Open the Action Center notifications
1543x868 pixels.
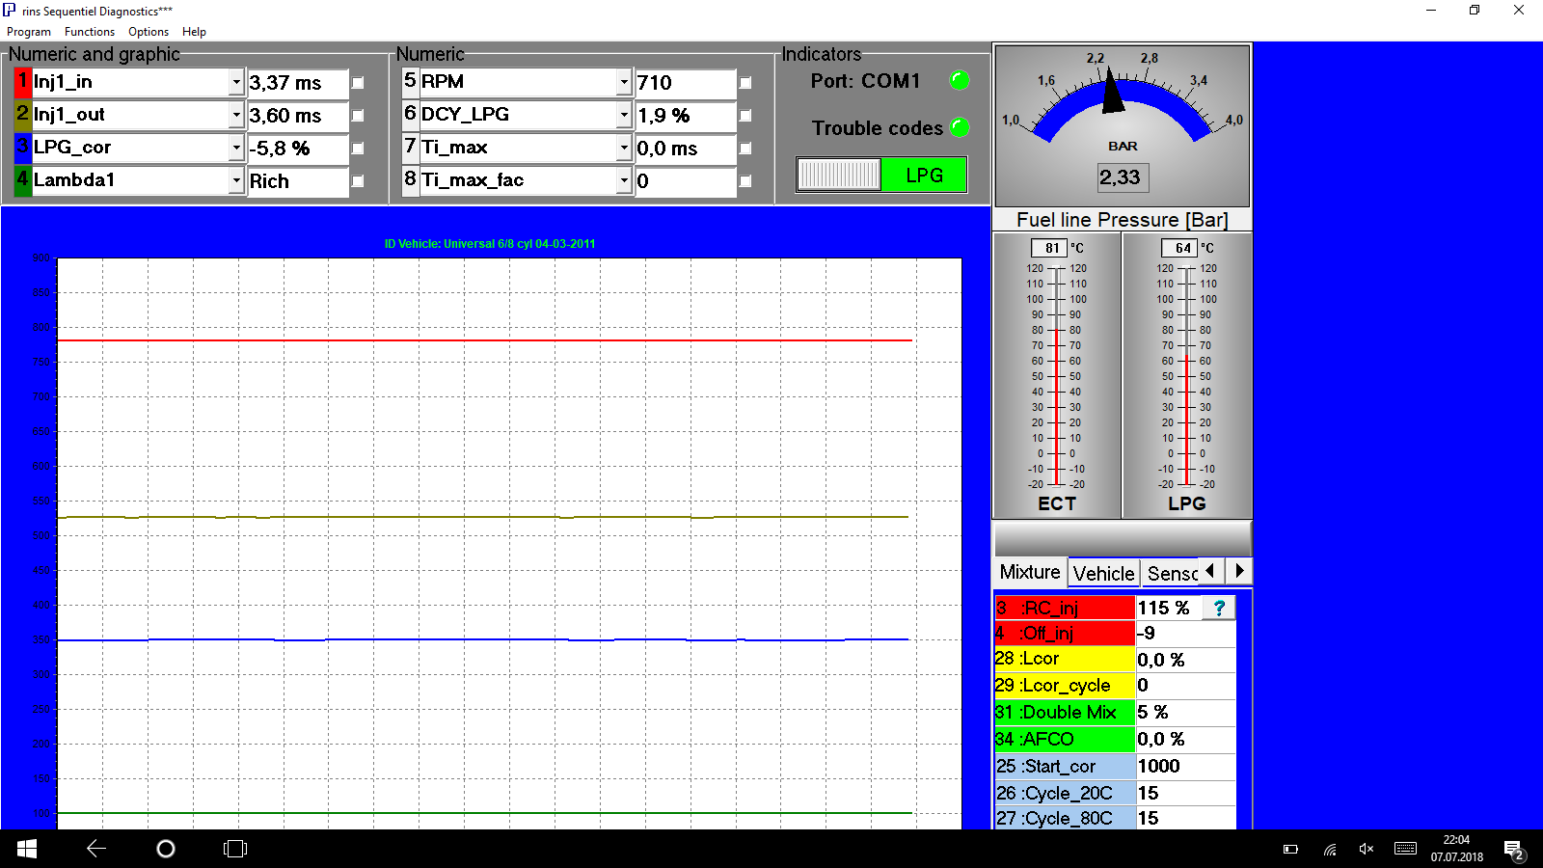coord(1514,850)
